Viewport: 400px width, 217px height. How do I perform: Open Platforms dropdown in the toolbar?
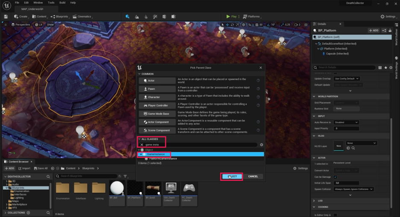tap(252, 17)
